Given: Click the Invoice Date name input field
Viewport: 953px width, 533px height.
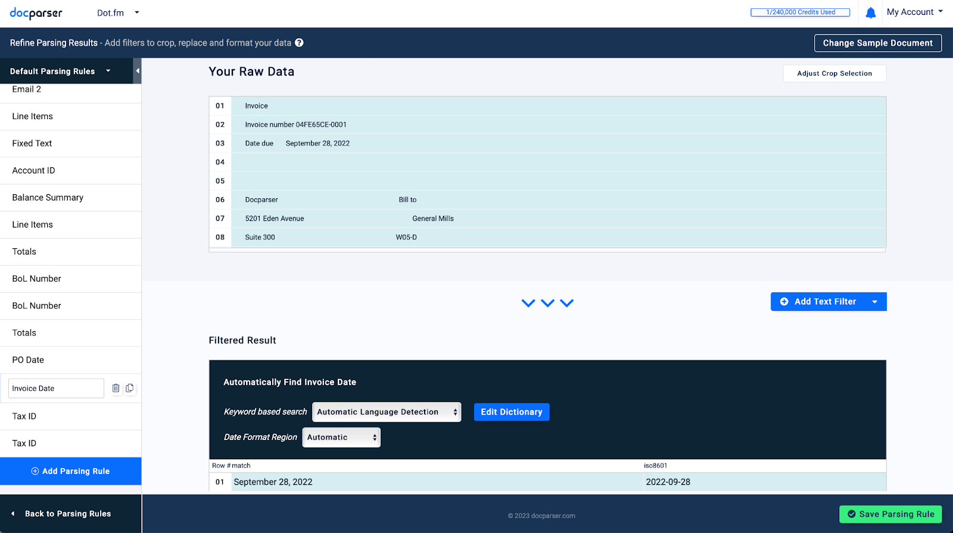Looking at the screenshot, I should click(x=56, y=388).
